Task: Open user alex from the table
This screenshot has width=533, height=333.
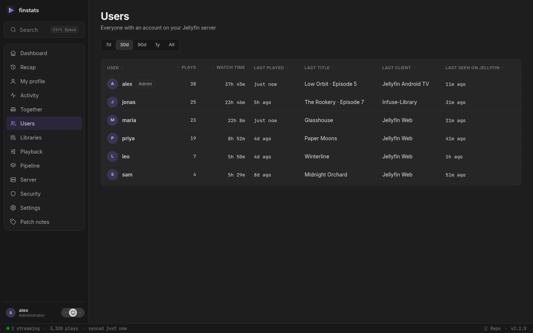Action: [x=127, y=84]
